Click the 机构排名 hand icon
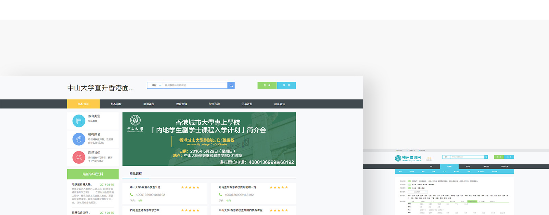The image size is (549, 215). pyautogui.click(x=79, y=139)
